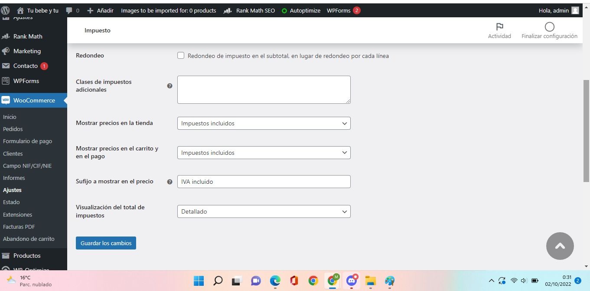Click help icon for Sufijo a mostrar
This screenshot has width=590, height=291.
[170, 182]
